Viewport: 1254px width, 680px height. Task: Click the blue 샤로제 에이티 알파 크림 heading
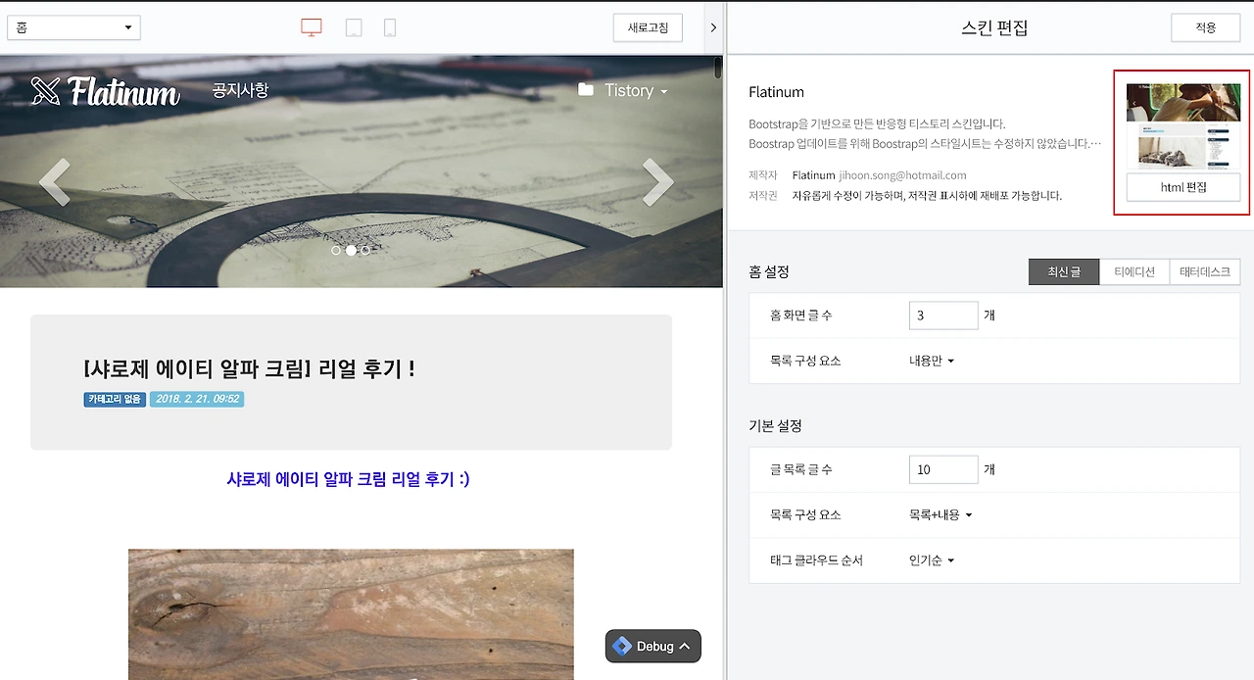348,479
